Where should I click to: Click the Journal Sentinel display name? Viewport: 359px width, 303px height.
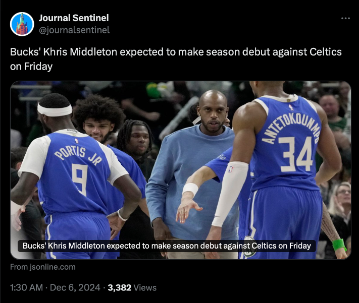coord(74,18)
